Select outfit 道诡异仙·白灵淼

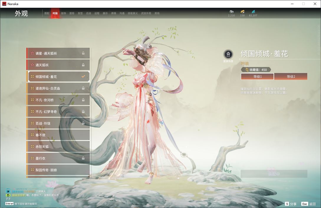[x=58, y=88]
